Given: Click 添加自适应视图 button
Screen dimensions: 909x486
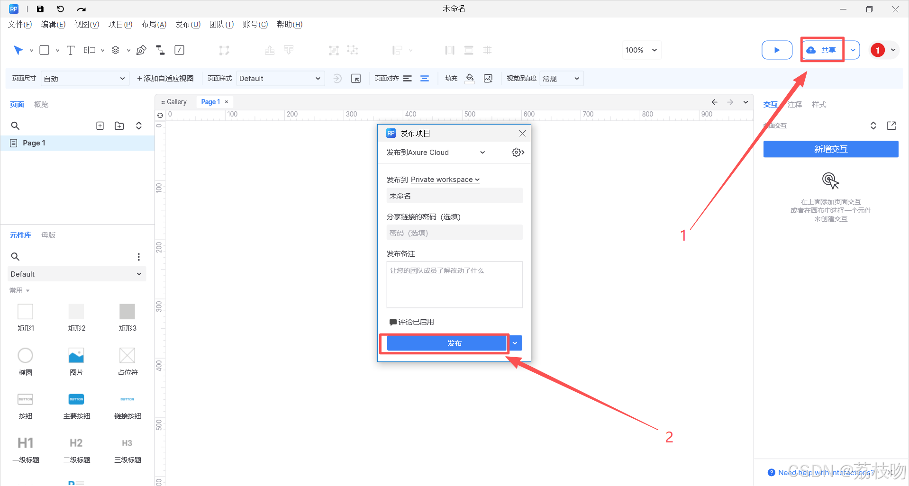Looking at the screenshot, I should (165, 79).
